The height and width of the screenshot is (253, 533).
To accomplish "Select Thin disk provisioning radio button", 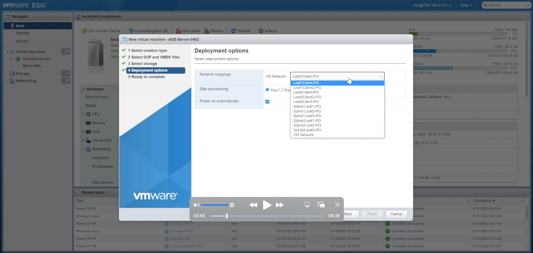I will point(268,90).
